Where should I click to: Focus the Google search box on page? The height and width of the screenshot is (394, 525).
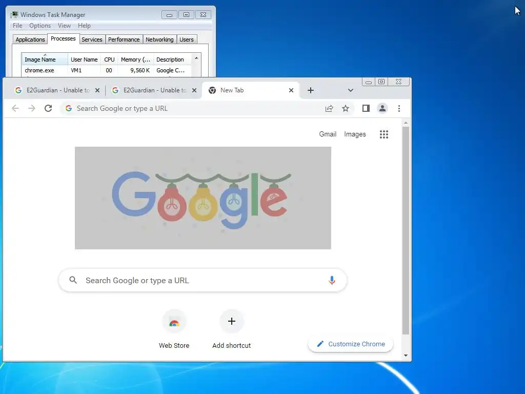pyautogui.click(x=203, y=280)
